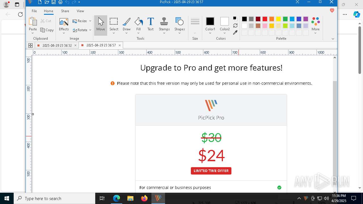Click the Paste clipboard icon

click(x=33, y=22)
